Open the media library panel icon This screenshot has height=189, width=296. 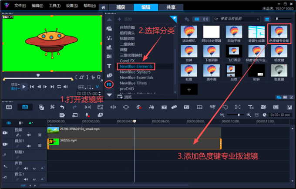pyautogui.click(x=109, y=29)
